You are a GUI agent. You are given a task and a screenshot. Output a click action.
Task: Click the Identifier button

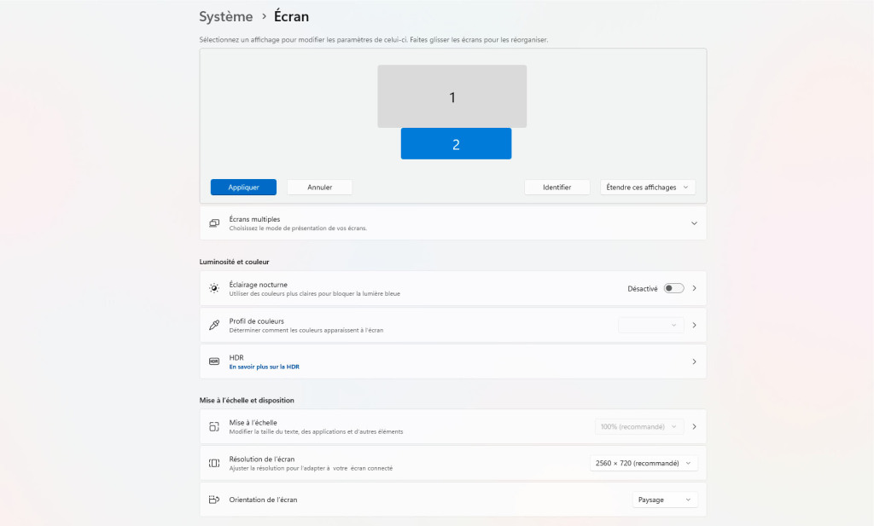[557, 187]
